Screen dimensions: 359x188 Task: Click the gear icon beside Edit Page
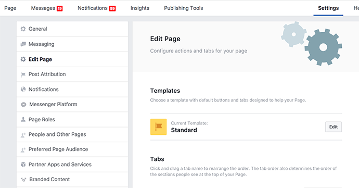23,59
